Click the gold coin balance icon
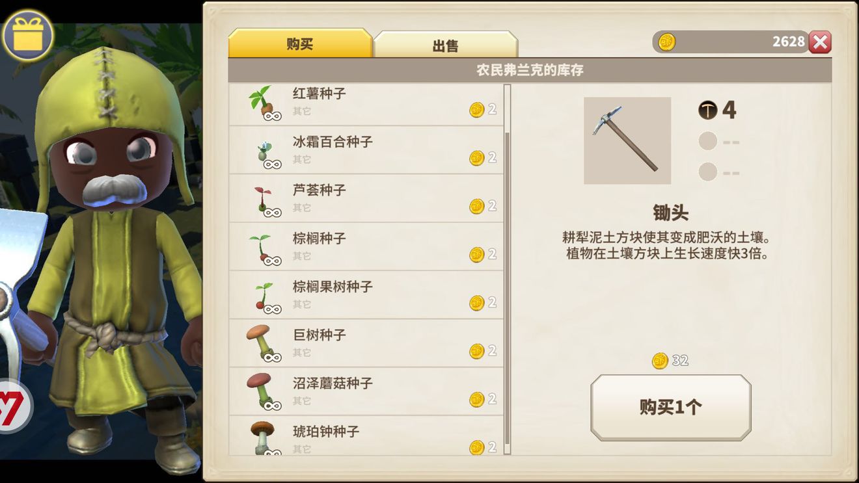The height and width of the screenshot is (483, 859). pos(666,42)
